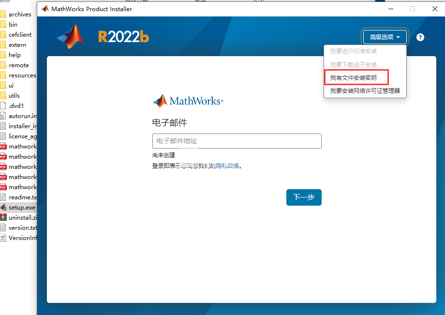Click the 下一步 button
The image size is (445, 315).
[x=304, y=197]
